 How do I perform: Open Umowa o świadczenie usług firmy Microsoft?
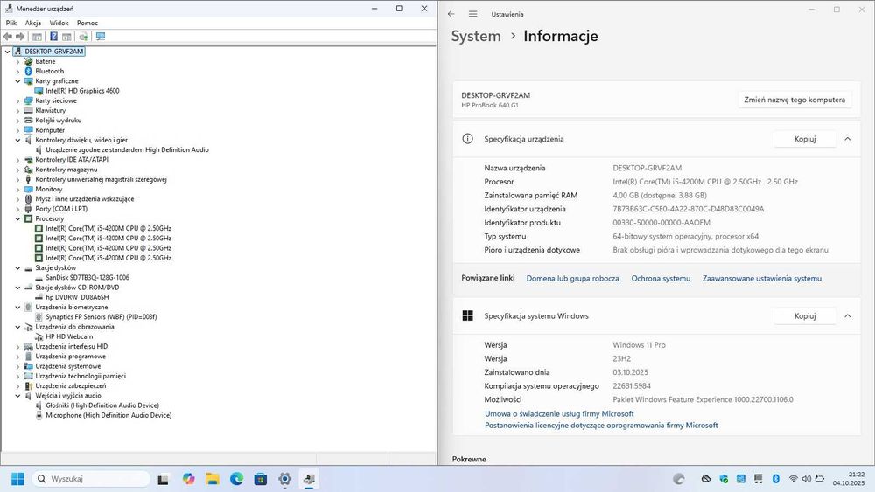[x=559, y=414]
